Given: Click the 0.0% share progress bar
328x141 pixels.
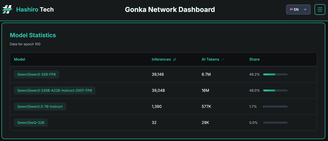Looking at the screenshot, I should pos(275,123).
